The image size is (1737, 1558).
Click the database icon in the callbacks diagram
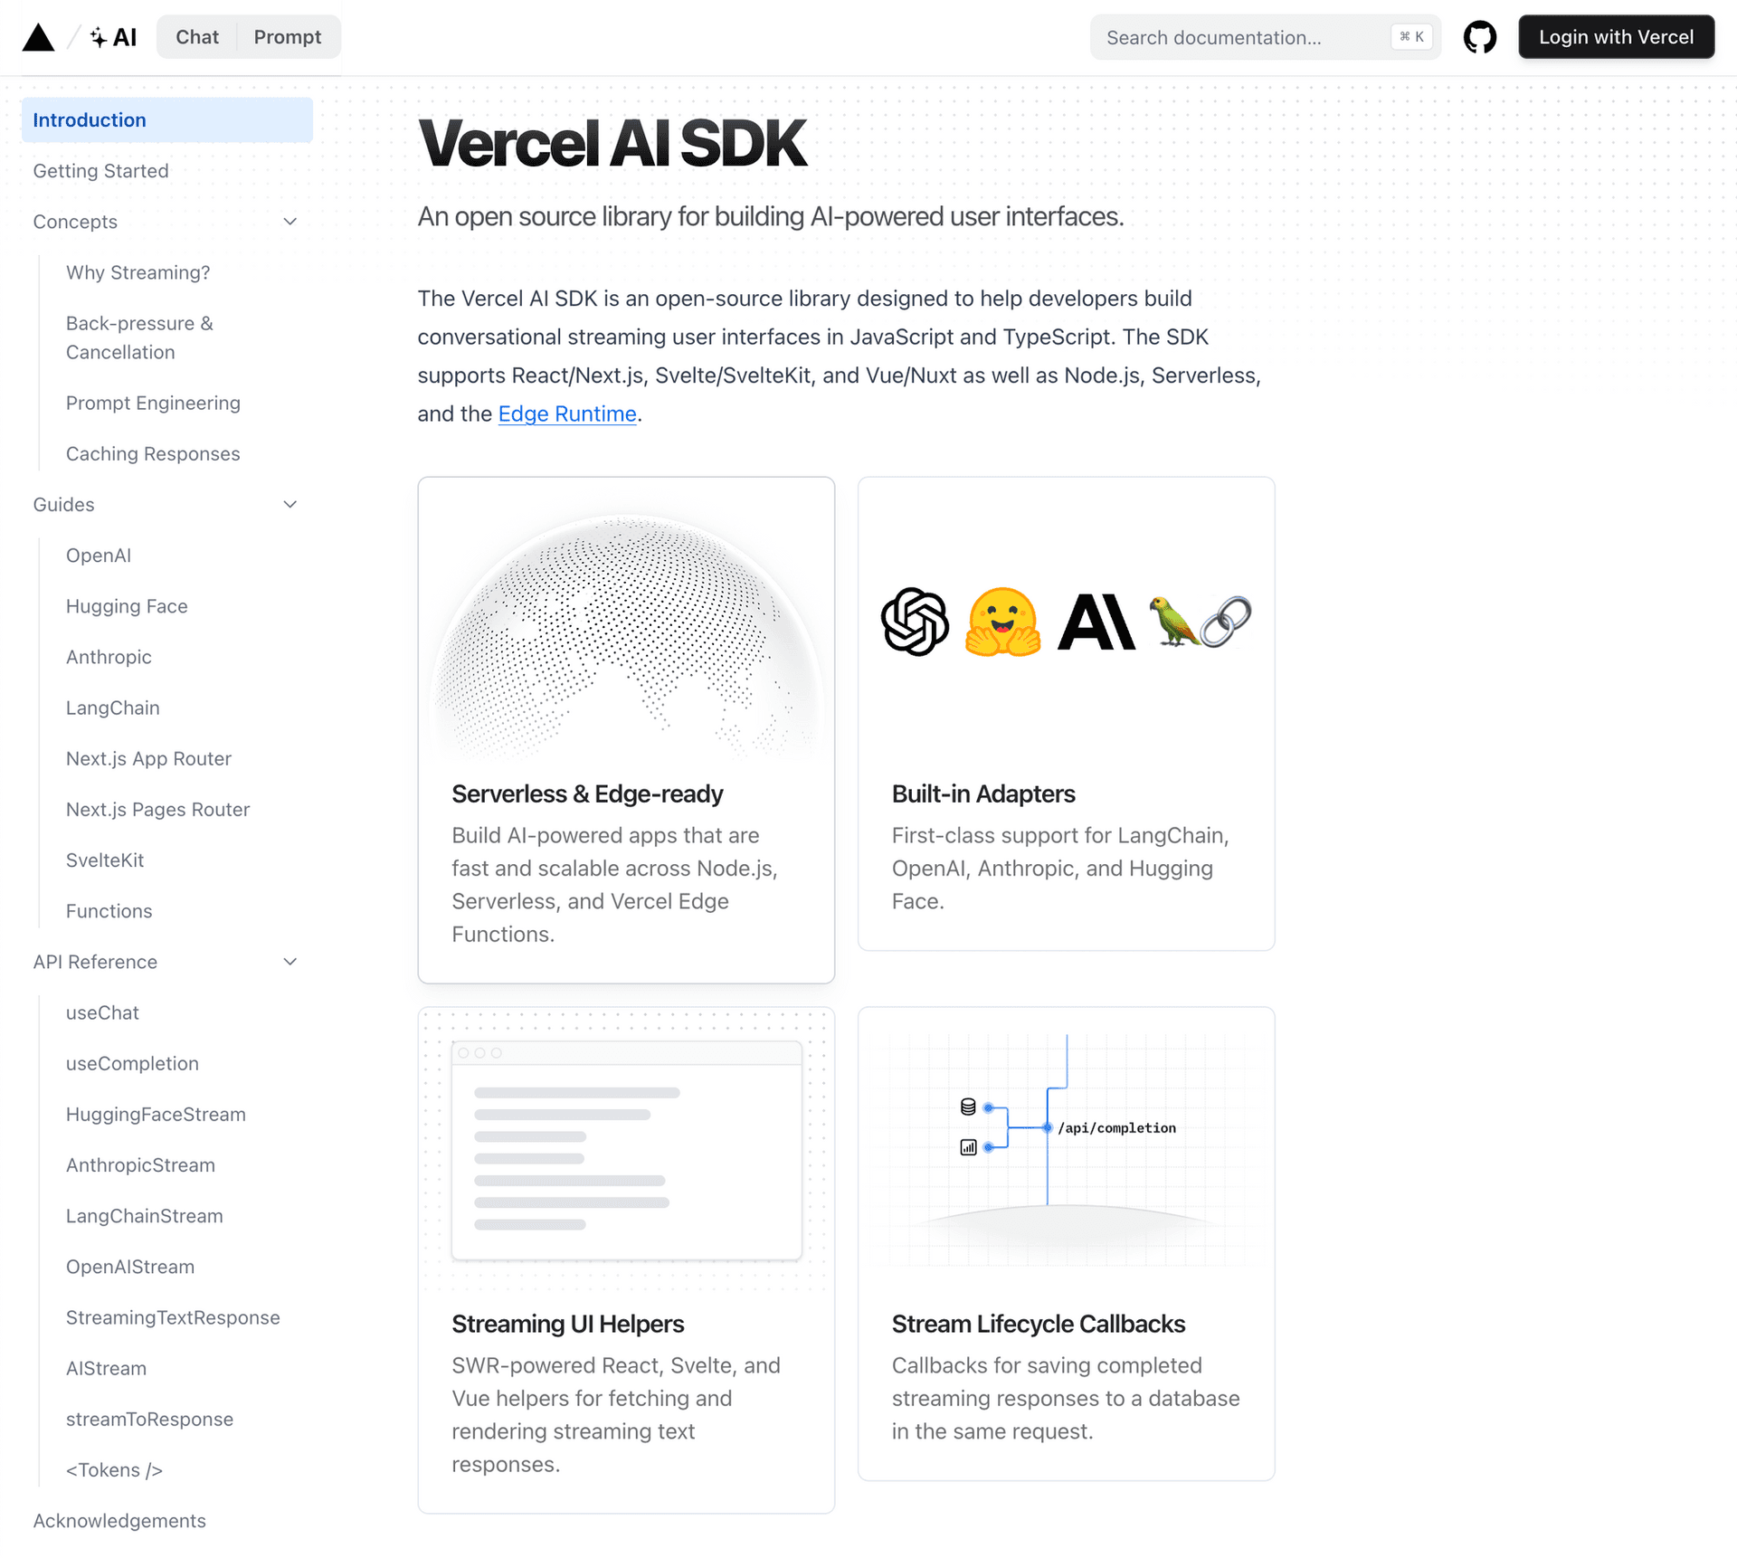[x=967, y=1107]
